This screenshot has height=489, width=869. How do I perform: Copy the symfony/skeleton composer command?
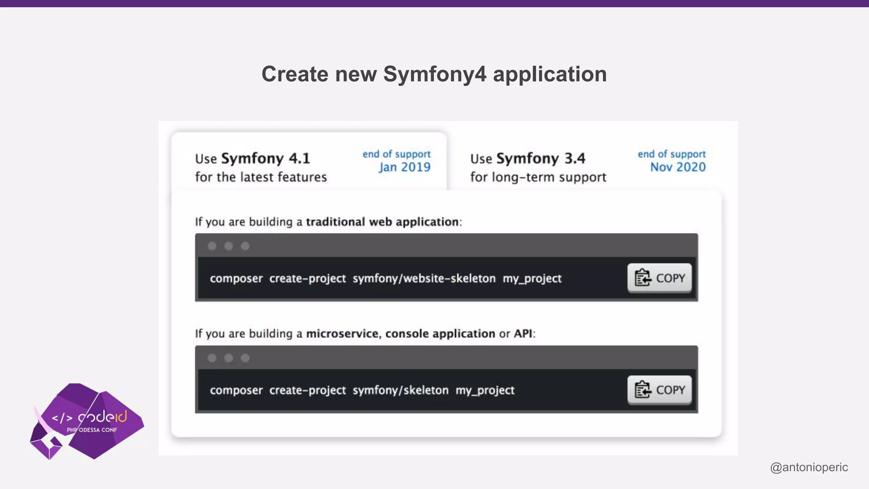point(659,390)
